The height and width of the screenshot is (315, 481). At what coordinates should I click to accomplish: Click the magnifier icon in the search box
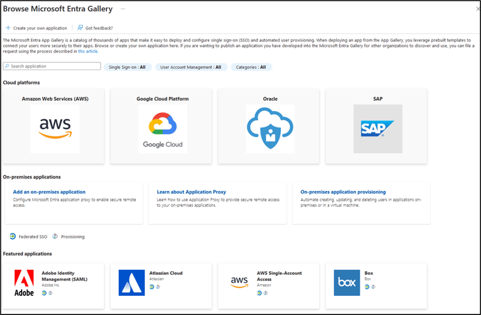coord(7,66)
